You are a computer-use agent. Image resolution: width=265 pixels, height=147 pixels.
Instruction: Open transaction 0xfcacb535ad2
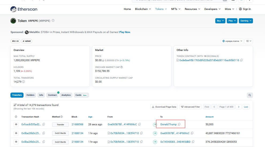(x=31, y=124)
